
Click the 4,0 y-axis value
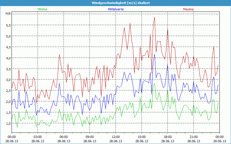tap(8, 58)
